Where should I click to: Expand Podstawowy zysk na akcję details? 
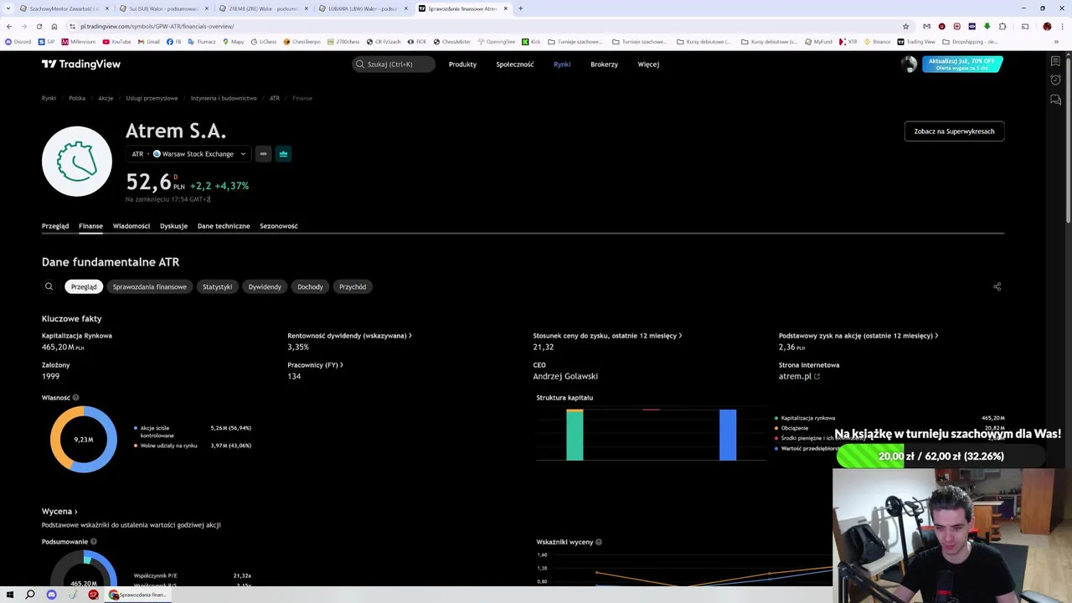pos(858,336)
